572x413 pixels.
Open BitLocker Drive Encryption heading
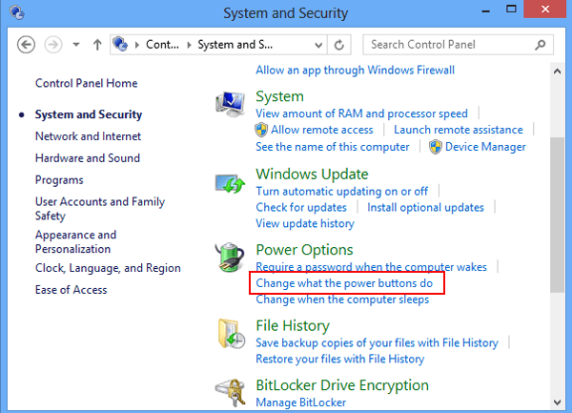pos(342,385)
